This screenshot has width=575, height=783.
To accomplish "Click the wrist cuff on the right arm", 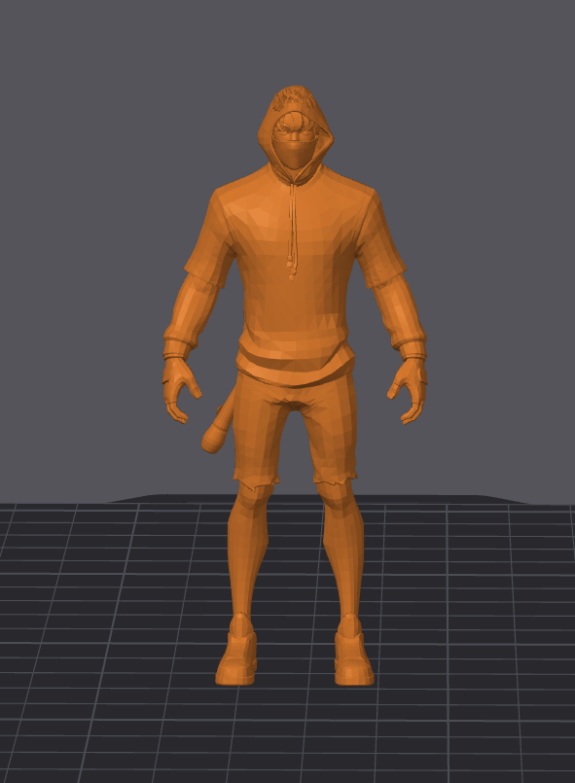I will tap(413, 347).
